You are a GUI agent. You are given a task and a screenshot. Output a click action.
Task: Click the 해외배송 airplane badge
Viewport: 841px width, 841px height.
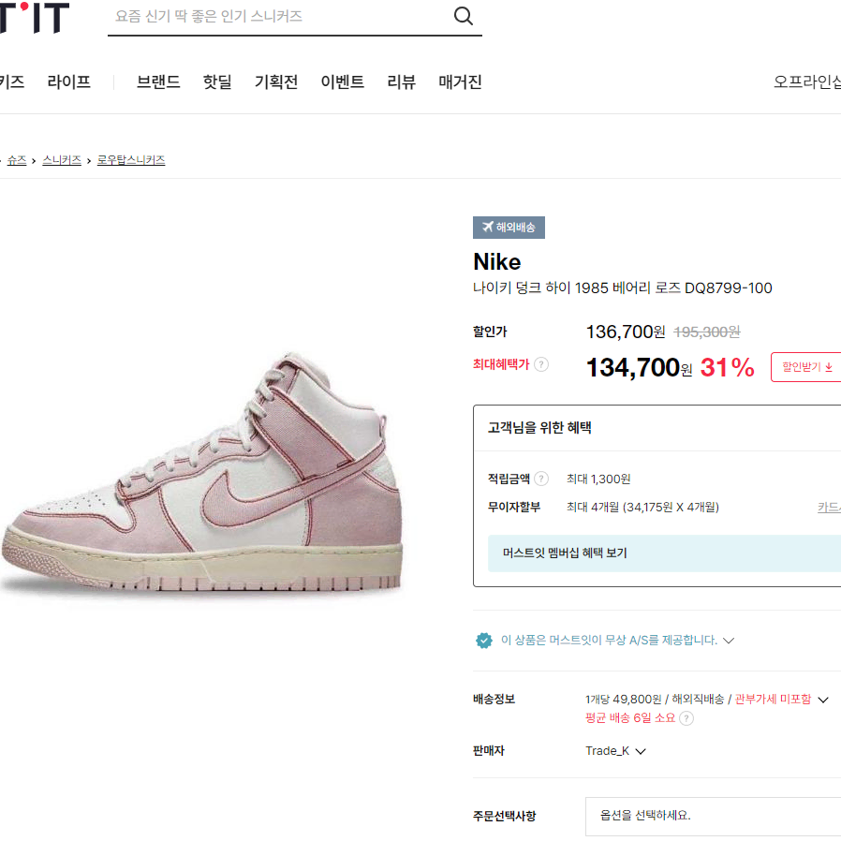coord(509,228)
